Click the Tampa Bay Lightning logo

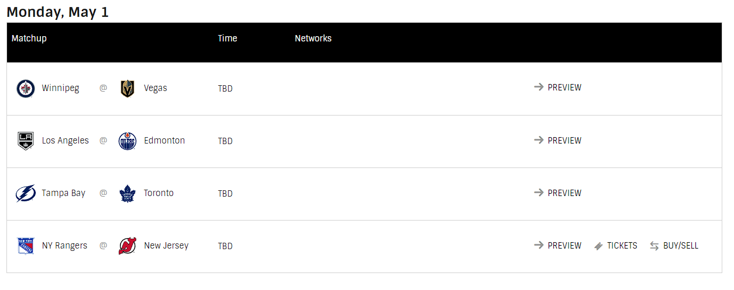coord(26,193)
